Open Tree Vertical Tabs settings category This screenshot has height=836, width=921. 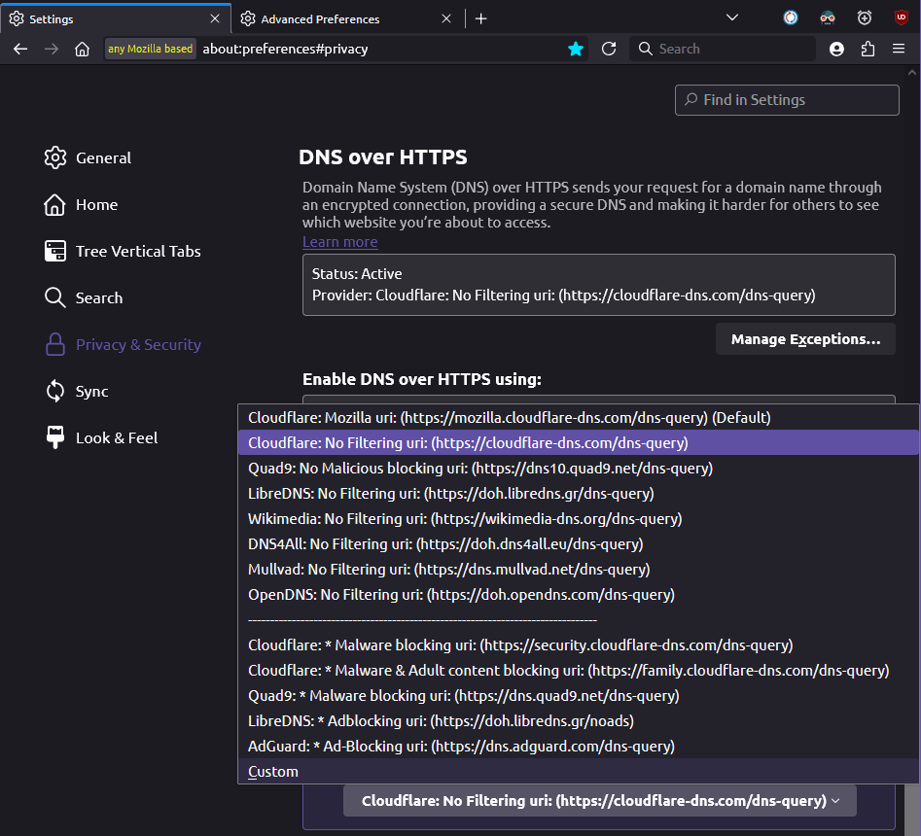pyautogui.click(x=123, y=251)
